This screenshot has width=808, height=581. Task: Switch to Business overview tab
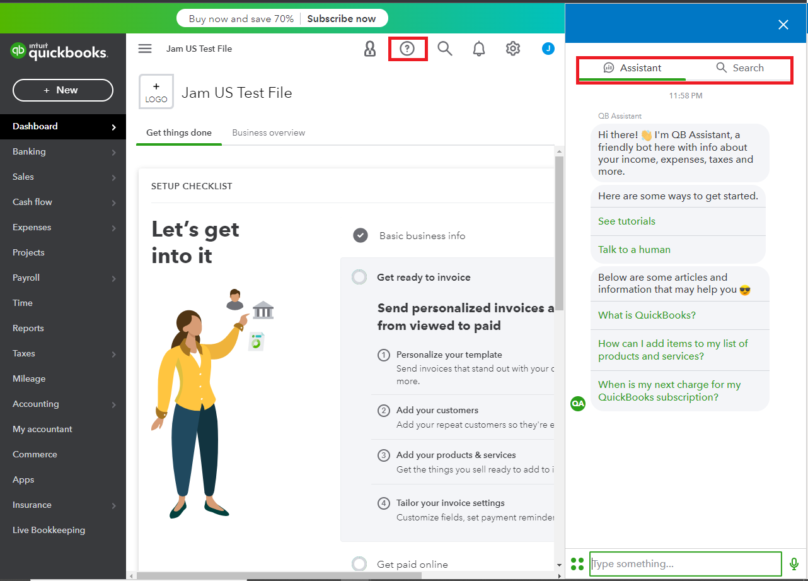pyautogui.click(x=268, y=132)
